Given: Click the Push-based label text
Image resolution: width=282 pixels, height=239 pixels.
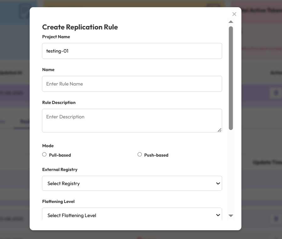Looking at the screenshot, I should click(x=156, y=155).
